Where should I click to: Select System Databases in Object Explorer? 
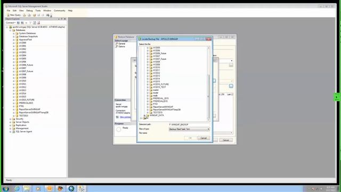[27, 33]
